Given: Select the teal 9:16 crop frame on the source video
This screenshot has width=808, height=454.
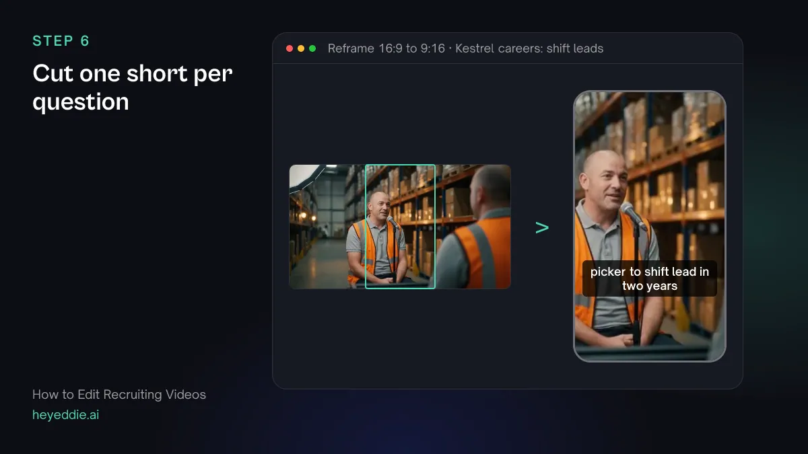Looking at the screenshot, I should click(x=400, y=227).
